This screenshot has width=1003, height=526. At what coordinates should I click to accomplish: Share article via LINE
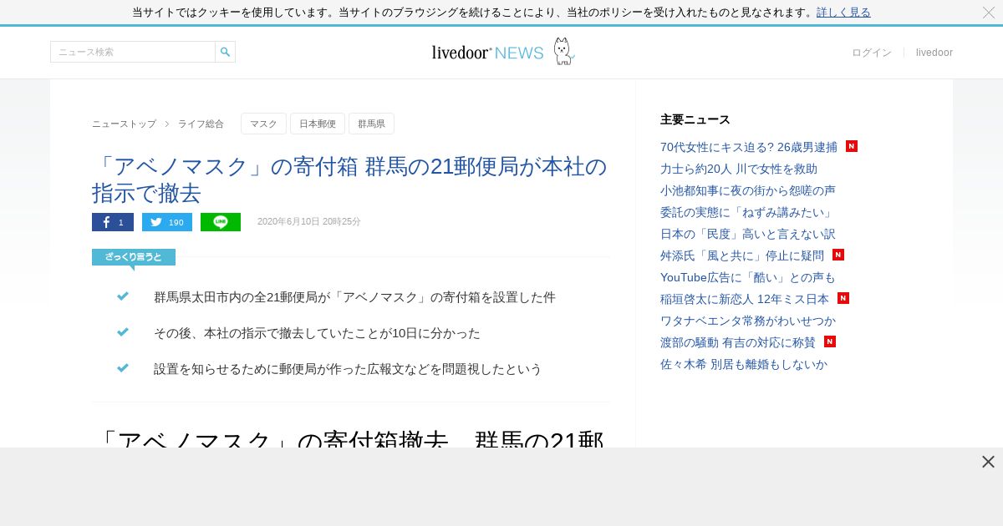(x=221, y=222)
